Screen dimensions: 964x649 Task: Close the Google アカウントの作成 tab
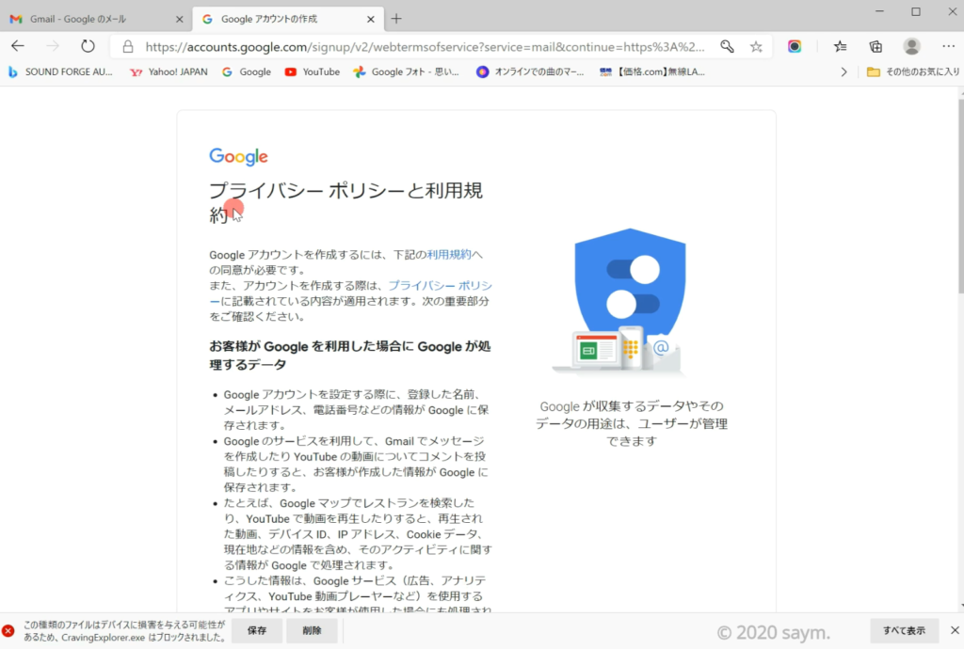pos(368,19)
